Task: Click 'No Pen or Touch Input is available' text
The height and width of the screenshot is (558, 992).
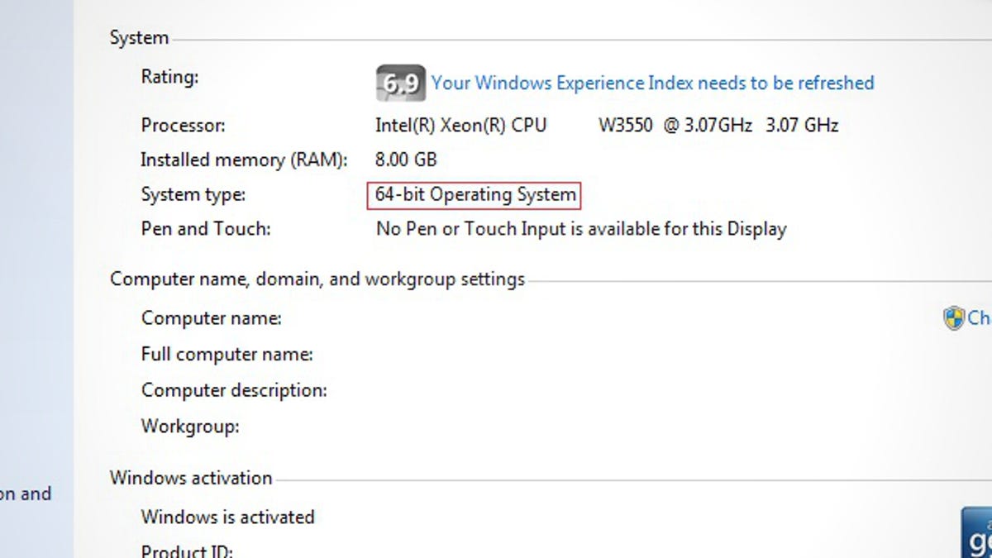Action: pyautogui.click(x=581, y=229)
